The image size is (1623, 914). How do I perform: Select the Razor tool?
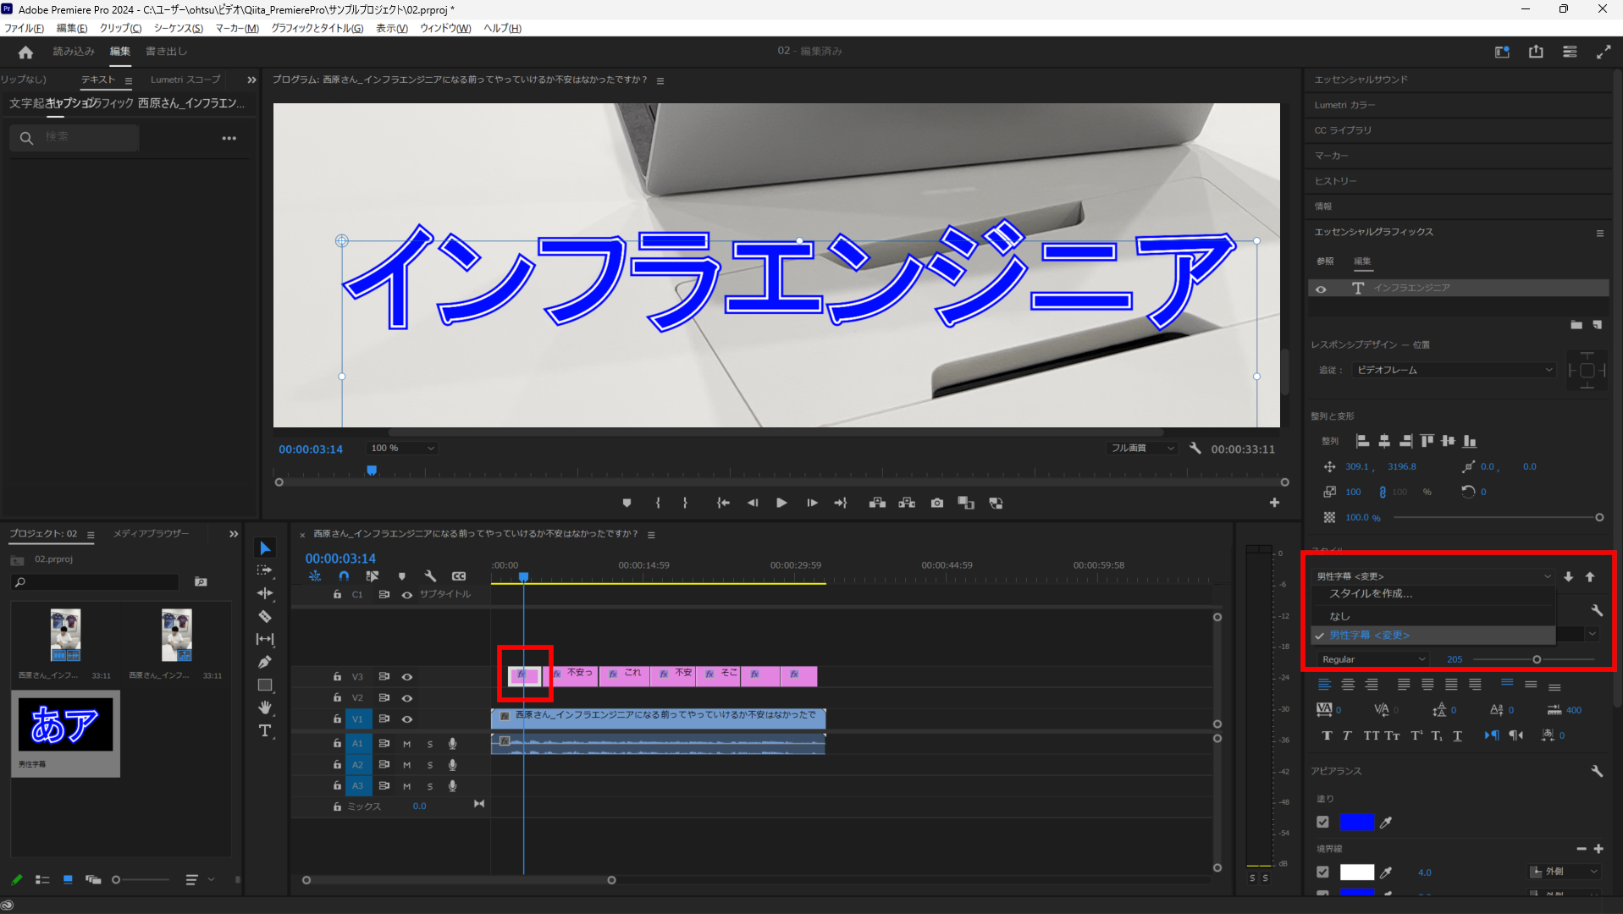point(265,616)
